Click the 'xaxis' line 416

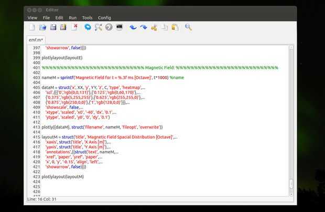pyautogui.click(x=78, y=142)
